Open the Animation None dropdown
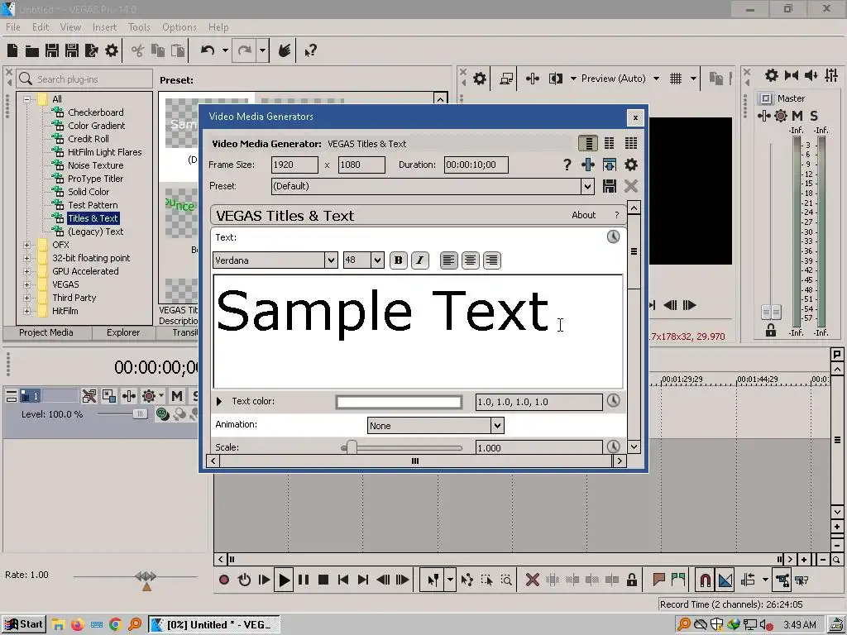Viewport: 847px width, 635px height. [497, 426]
